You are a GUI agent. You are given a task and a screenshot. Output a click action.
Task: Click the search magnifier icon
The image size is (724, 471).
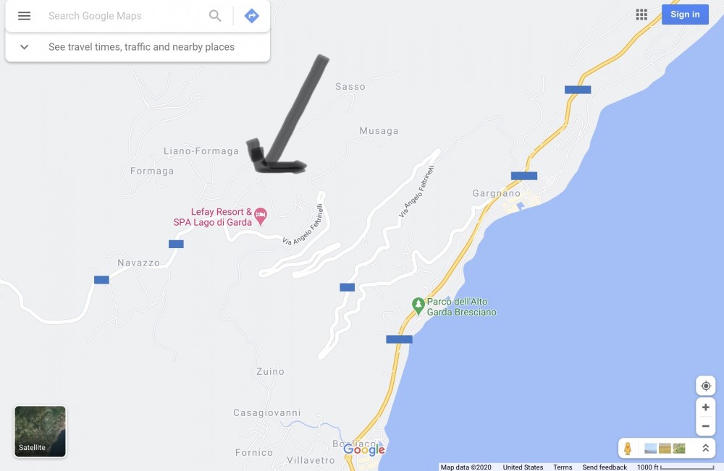215,16
